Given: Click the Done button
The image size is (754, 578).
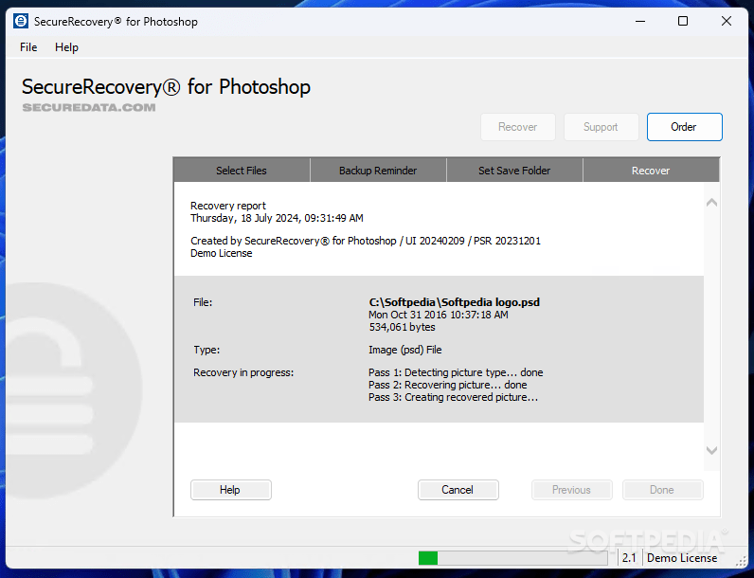Looking at the screenshot, I should click(663, 490).
